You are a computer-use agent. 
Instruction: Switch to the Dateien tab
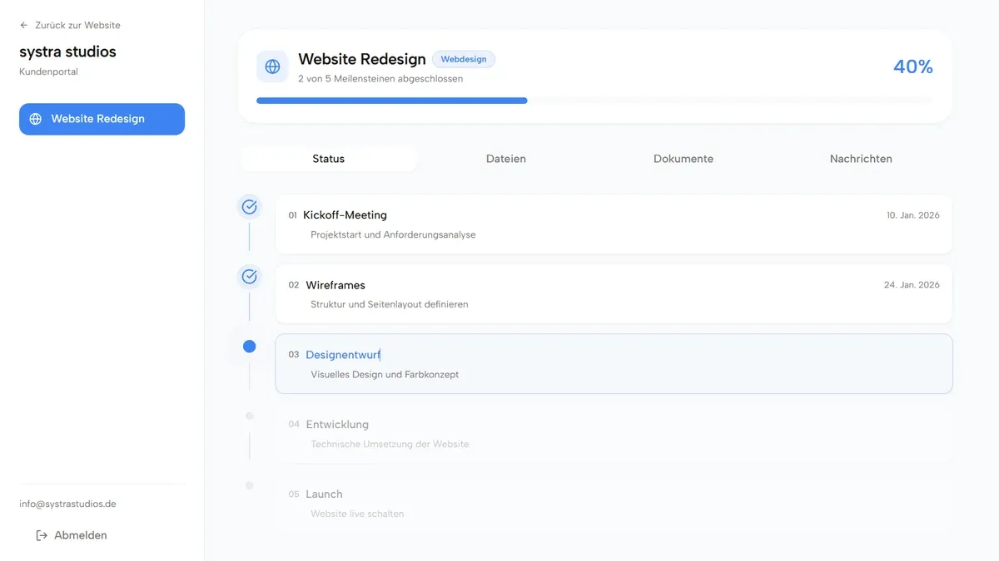505,158
